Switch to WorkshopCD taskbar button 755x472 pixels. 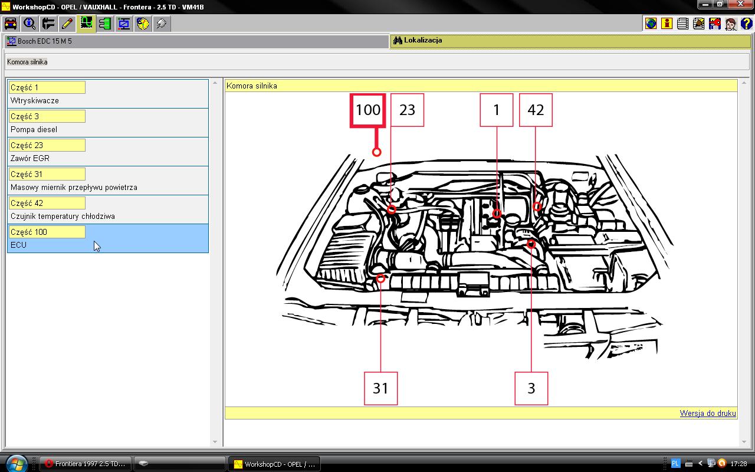[274, 464]
